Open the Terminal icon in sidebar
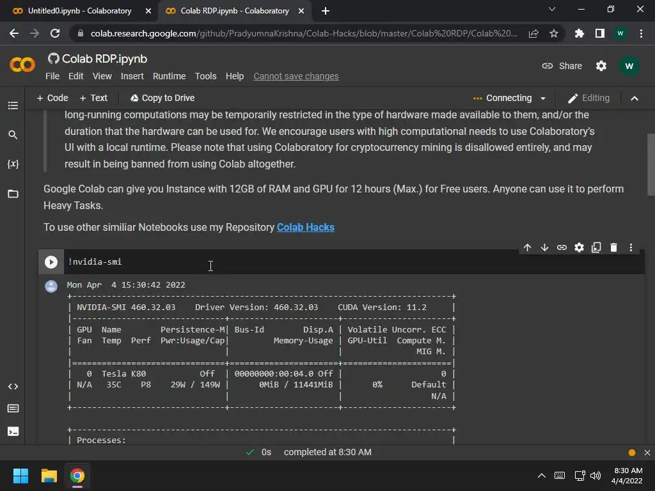Viewport: 655px width, 491px height. pyautogui.click(x=13, y=432)
